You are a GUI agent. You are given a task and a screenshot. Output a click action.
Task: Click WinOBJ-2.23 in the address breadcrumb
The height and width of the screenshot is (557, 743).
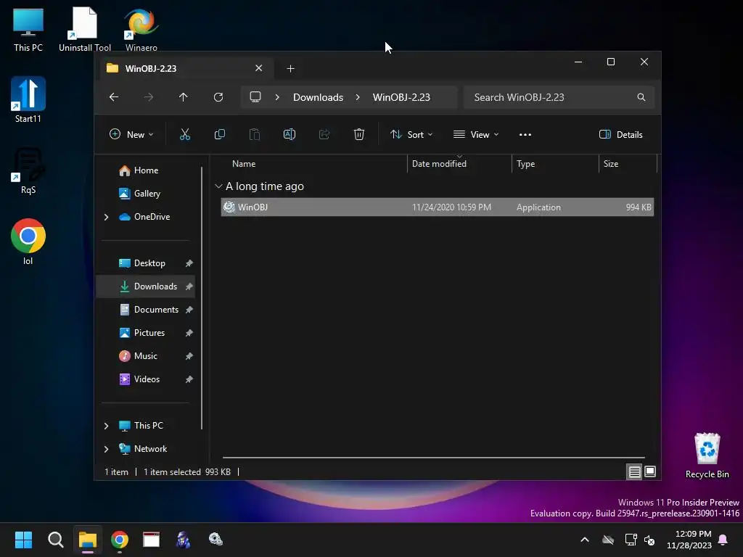(401, 97)
